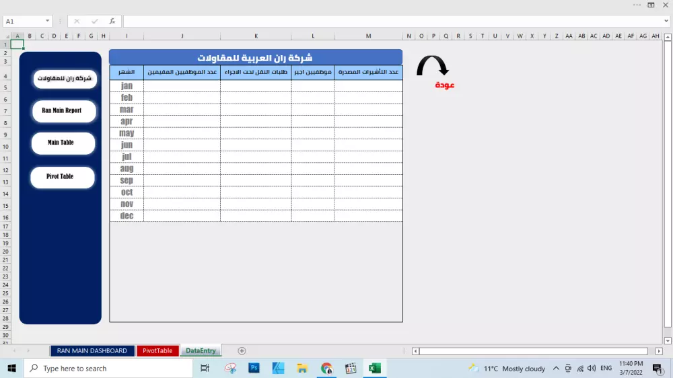Screen dimensions: 673x378
Task: Click the Select All corner triangle
Action: [x=7, y=36]
